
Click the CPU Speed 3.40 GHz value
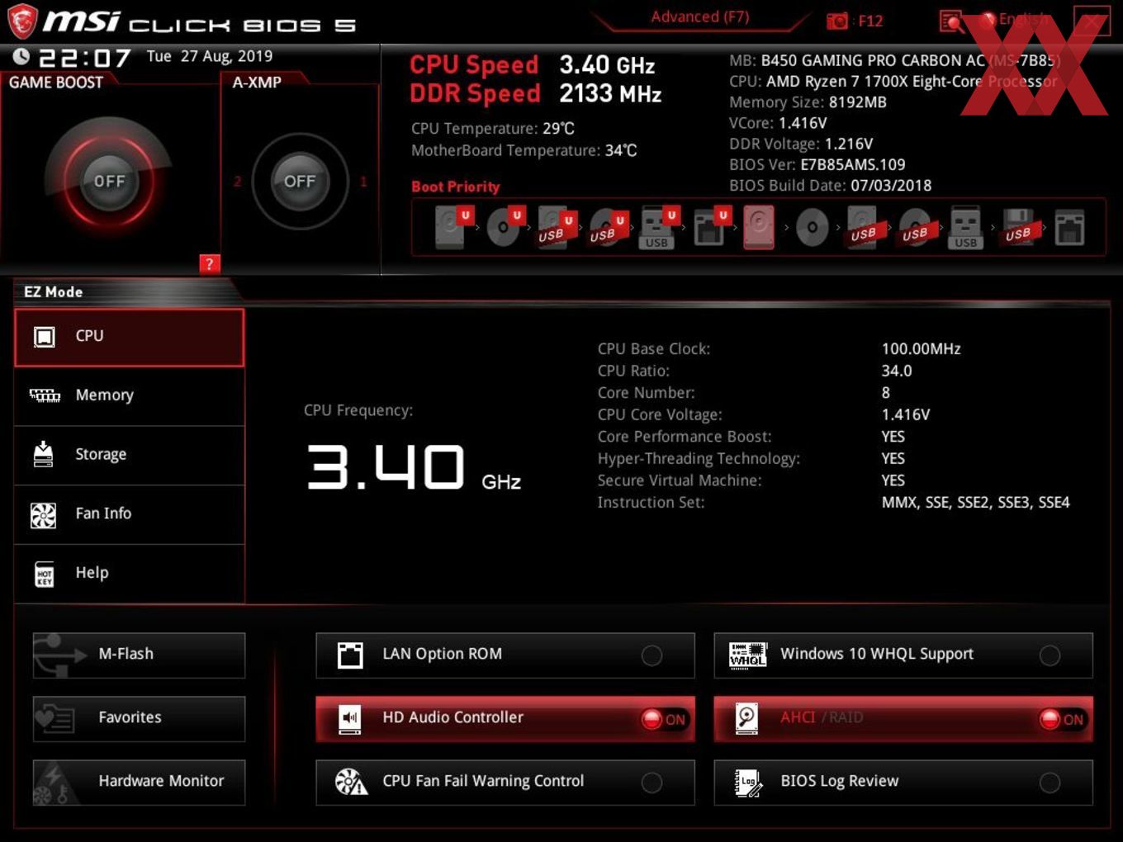click(x=607, y=65)
